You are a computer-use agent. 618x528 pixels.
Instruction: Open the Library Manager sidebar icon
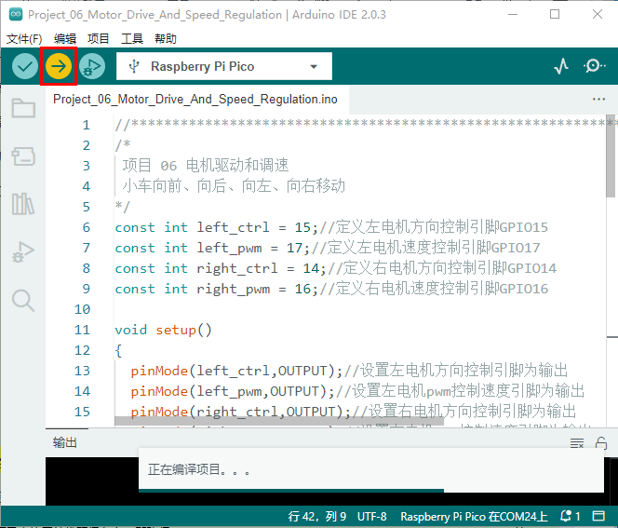[x=23, y=204]
